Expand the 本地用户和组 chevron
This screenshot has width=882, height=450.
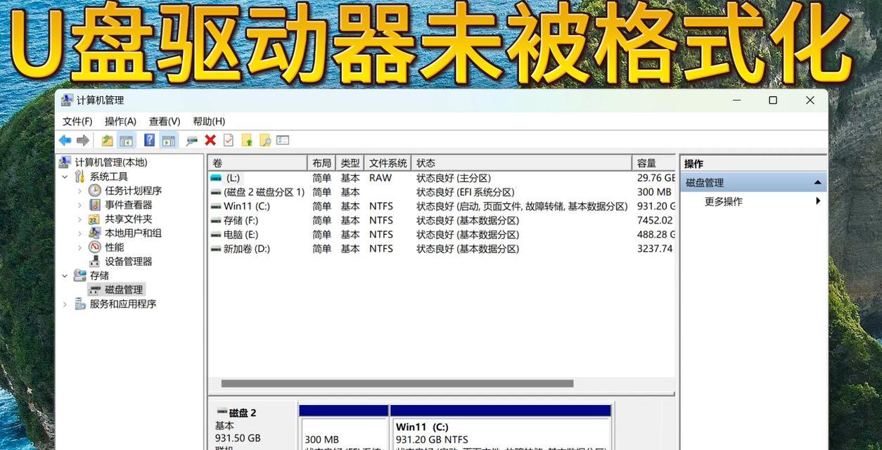coord(79,233)
